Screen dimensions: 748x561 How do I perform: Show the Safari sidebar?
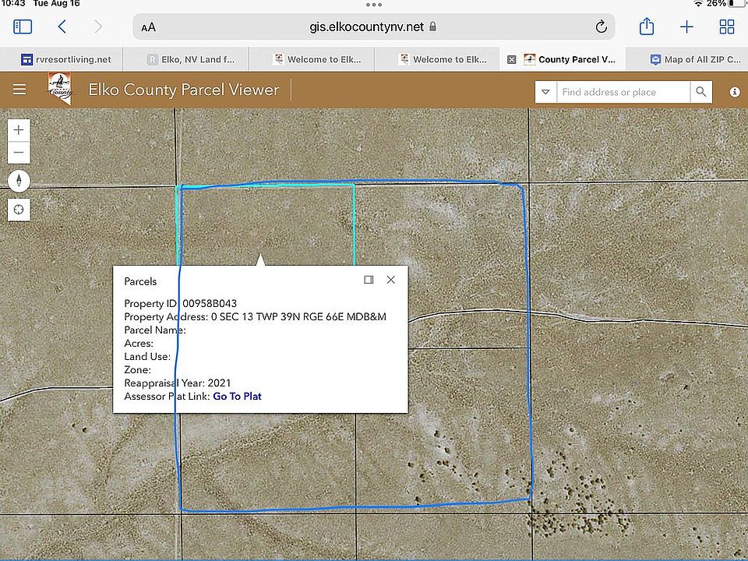tap(23, 27)
